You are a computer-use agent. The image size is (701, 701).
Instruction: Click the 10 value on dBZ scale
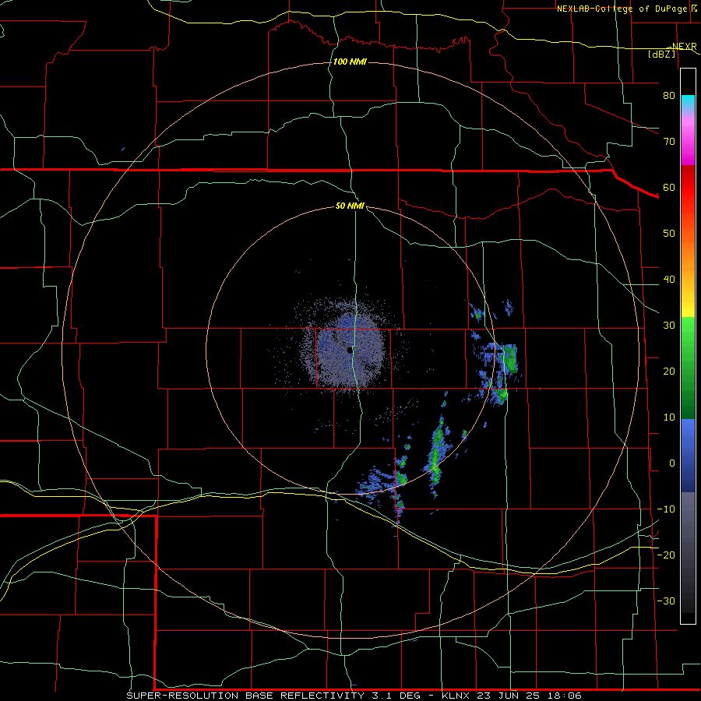669,417
